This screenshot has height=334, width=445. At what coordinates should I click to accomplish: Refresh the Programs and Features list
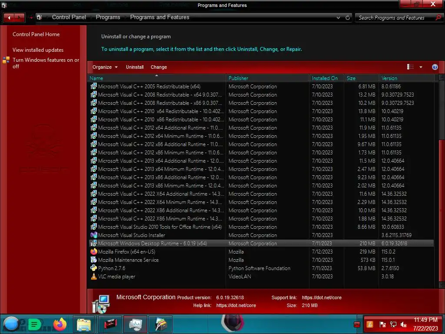point(348,17)
